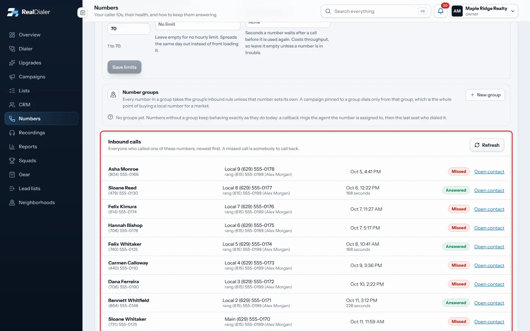Image resolution: width=530 pixels, height=331 pixels.
Task: Click the No limit hourly field
Action: click(x=197, y=25)
